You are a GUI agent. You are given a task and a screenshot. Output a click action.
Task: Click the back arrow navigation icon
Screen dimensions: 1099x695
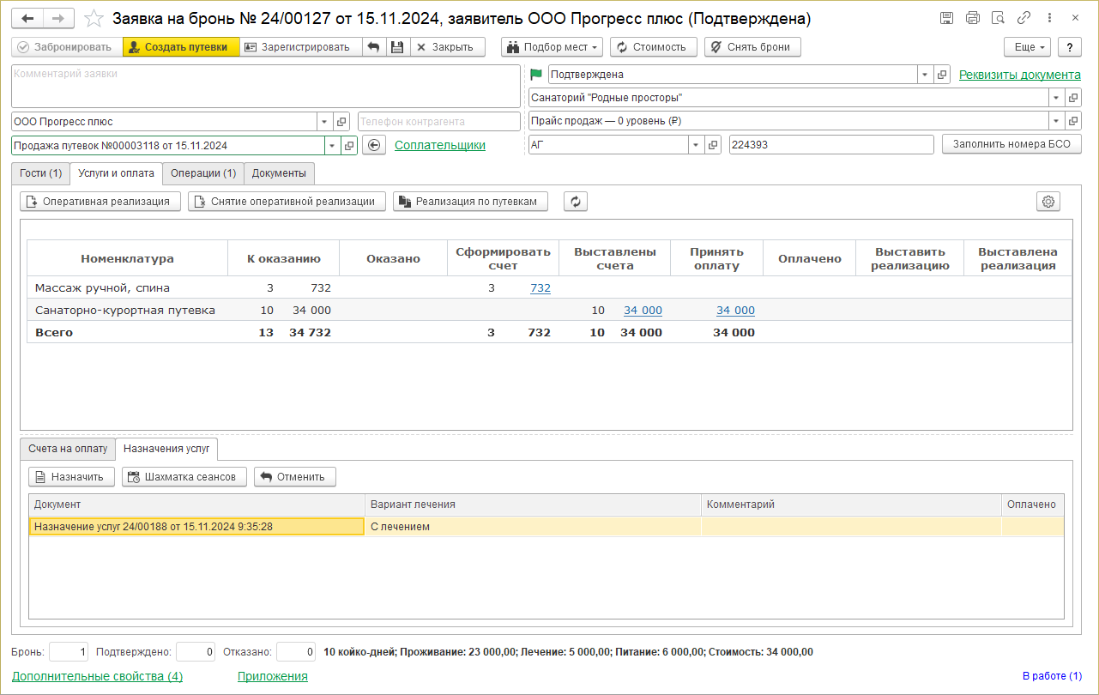[x=27, y=18]
